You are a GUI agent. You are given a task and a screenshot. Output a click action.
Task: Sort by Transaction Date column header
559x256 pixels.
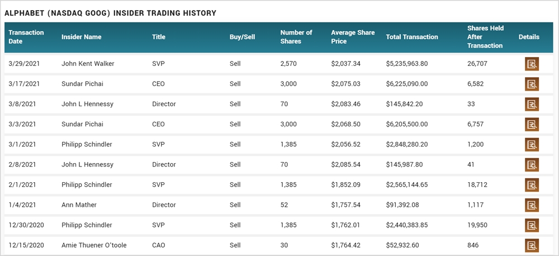pyautogui.click(x=26, y=37)
